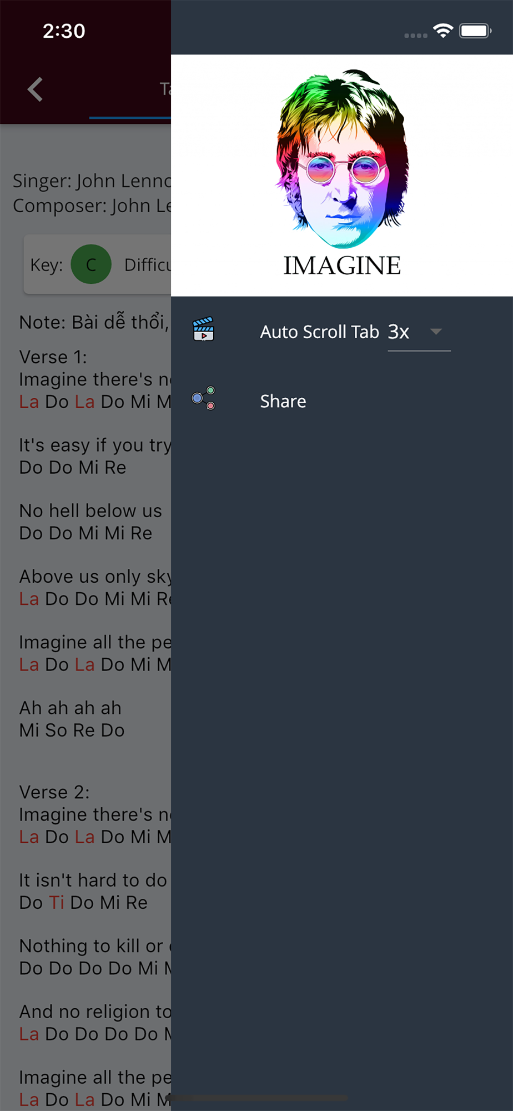
Task: Click the share nodes icon
Action: [203, 398]
